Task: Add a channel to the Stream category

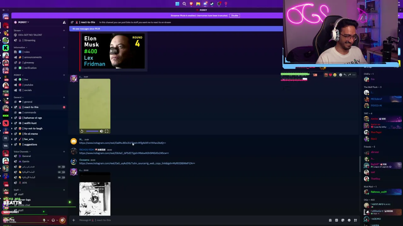Action: 64,30
